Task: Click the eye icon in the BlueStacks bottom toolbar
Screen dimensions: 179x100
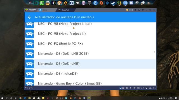Action: click(127, 88)
